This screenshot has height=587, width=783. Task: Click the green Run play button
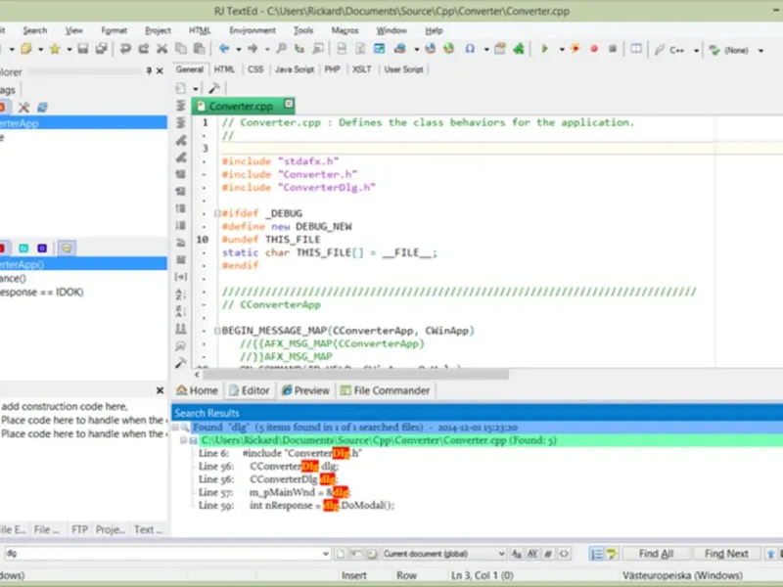545,48
